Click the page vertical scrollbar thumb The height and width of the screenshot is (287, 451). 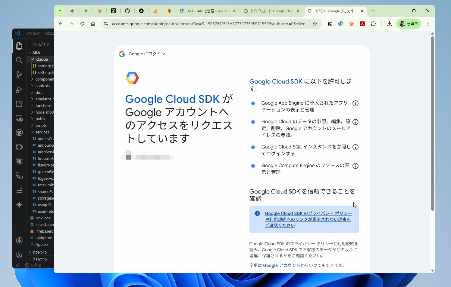click(432, 123)
